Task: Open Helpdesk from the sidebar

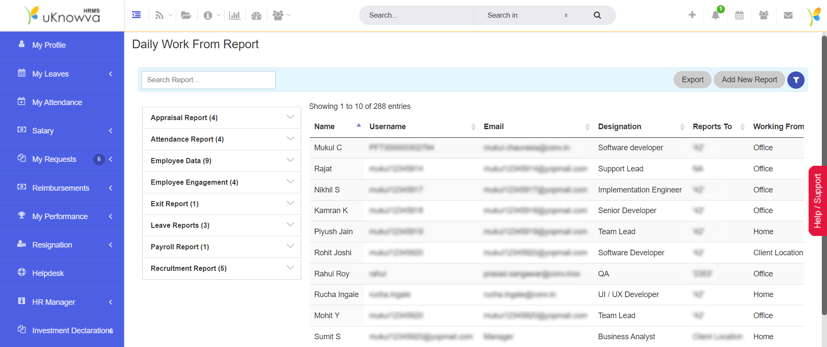Action: coord(48,273)
